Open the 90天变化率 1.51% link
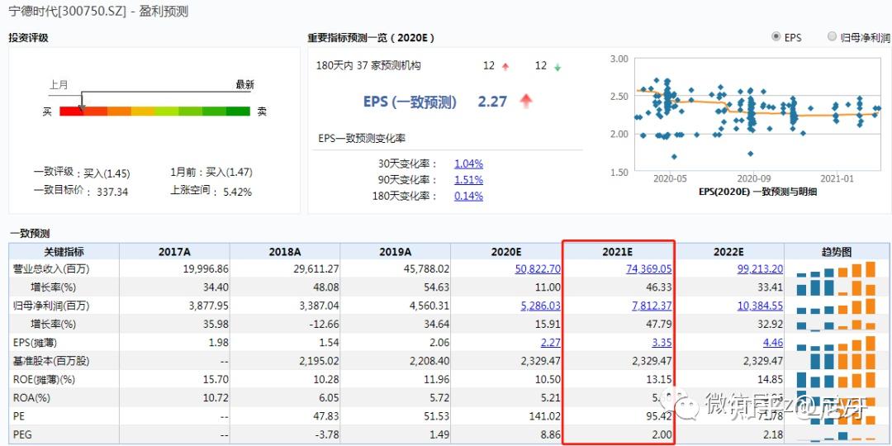This screenshot has height=446, width=892. click(469, 180)
